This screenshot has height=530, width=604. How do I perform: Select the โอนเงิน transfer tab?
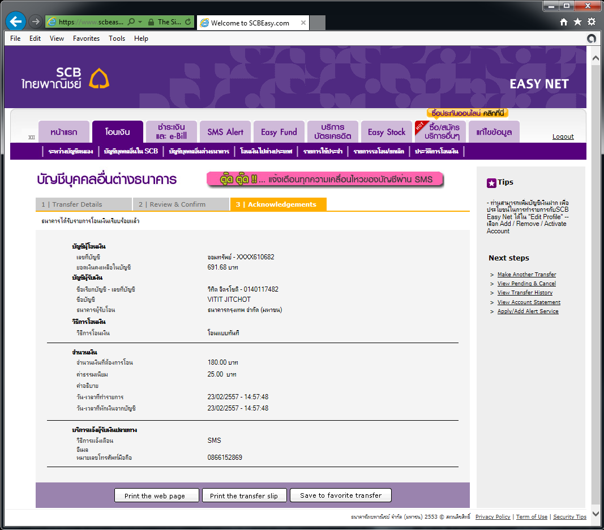coord(118,132)
